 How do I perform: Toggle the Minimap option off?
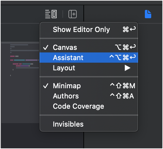pyautogui.click(x=89, y=86)
